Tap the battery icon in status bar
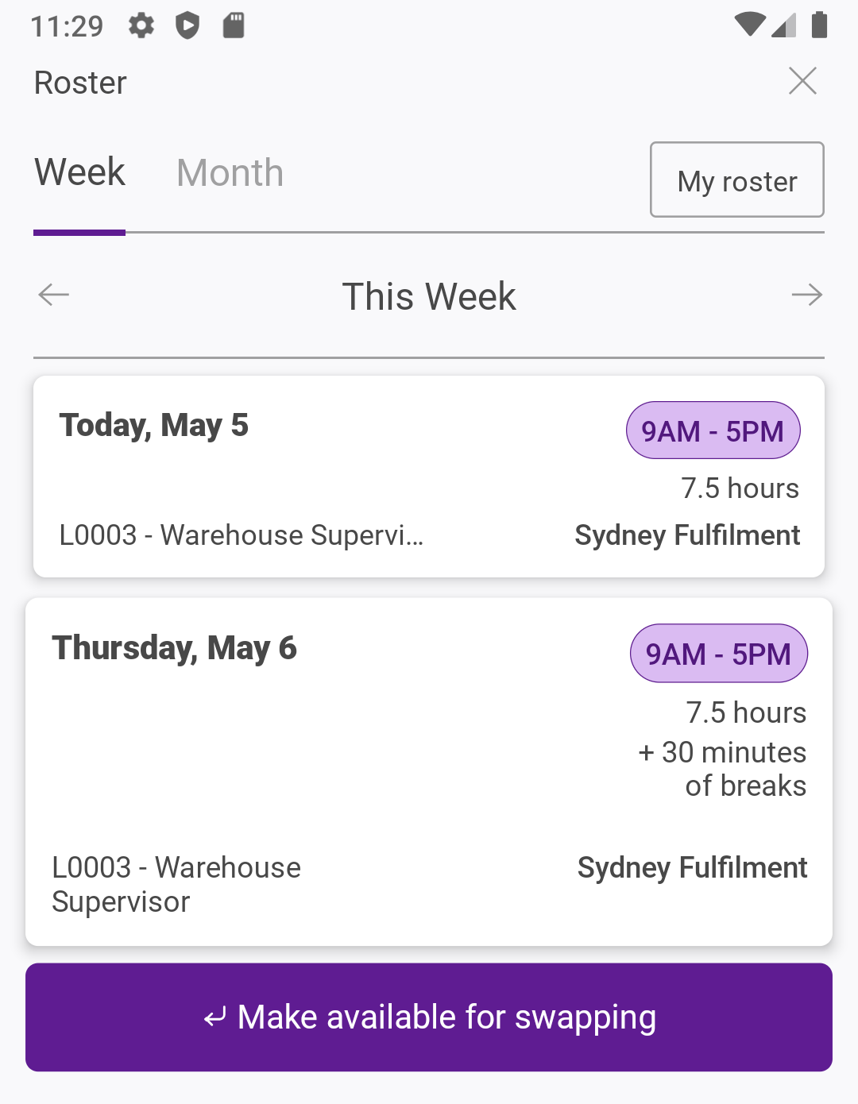Screen dimensions: 858x1104 click(x=819, y=25)
